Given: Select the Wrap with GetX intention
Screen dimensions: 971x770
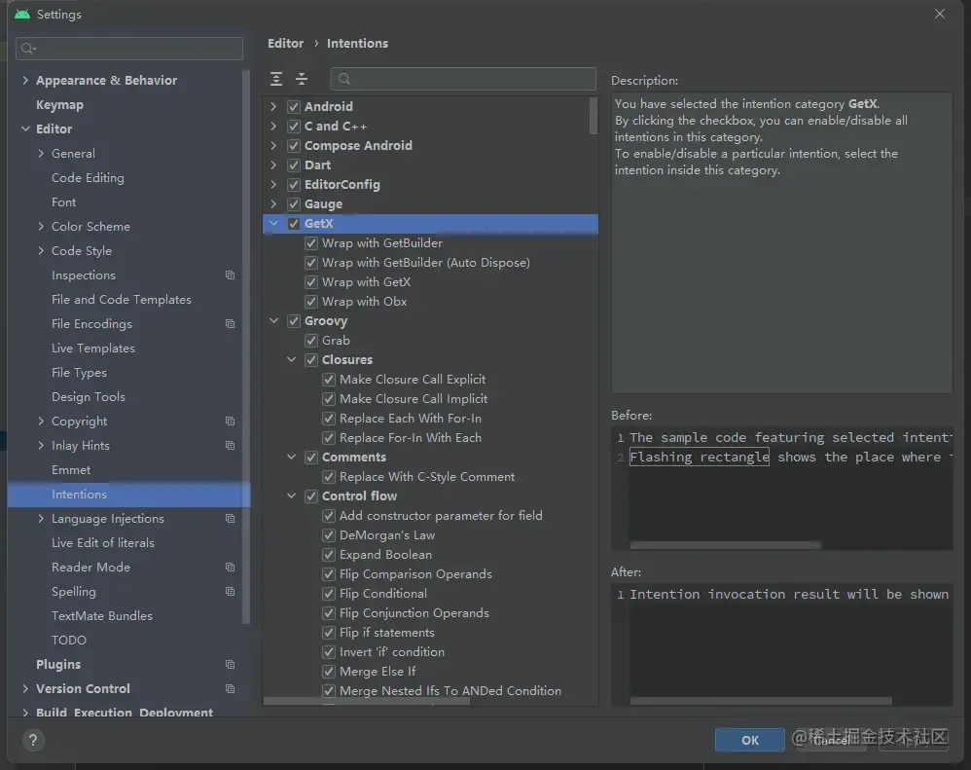Looking at the screenshot, I should point(366,282).
